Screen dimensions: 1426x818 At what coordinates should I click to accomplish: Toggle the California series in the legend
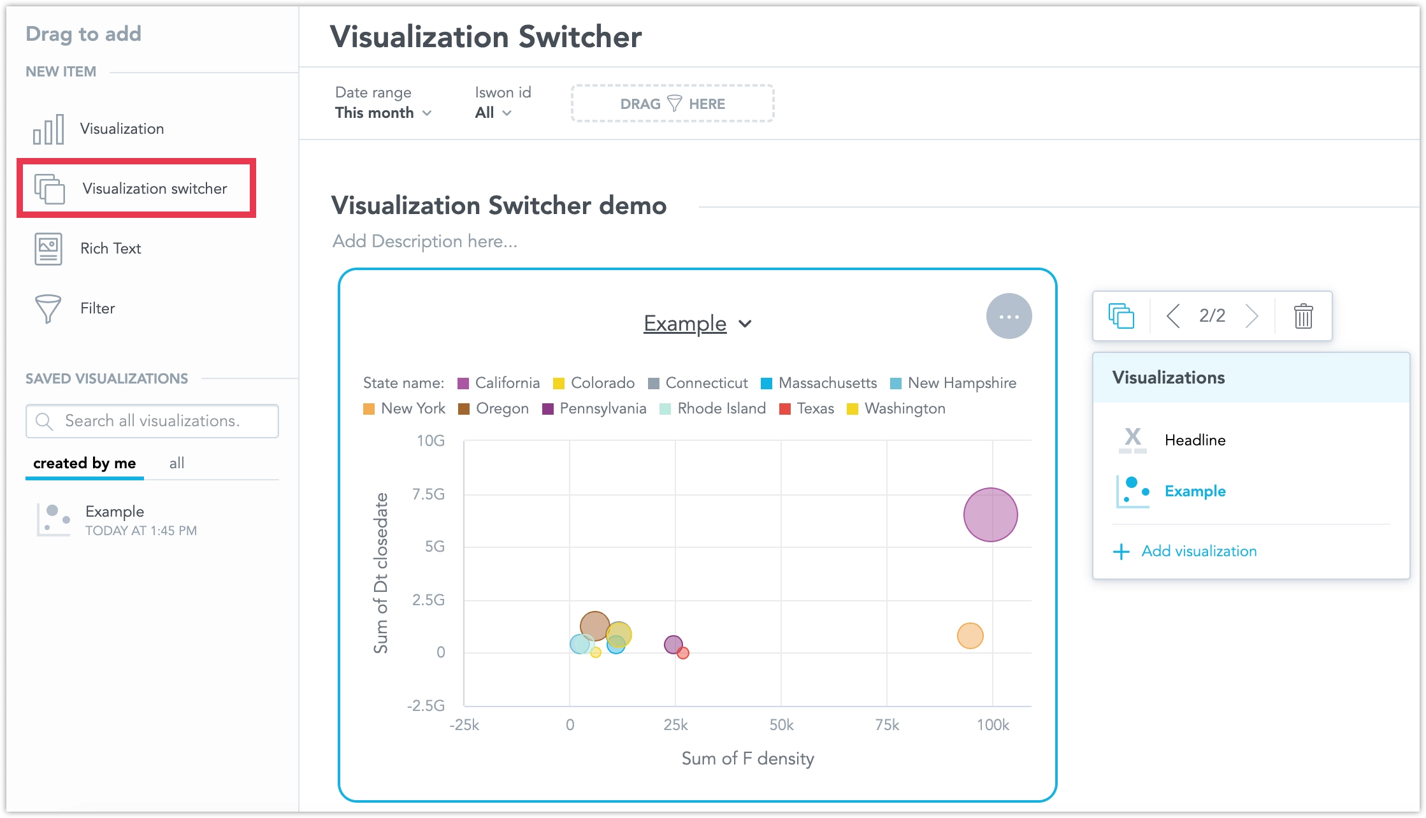click(465, 383)
